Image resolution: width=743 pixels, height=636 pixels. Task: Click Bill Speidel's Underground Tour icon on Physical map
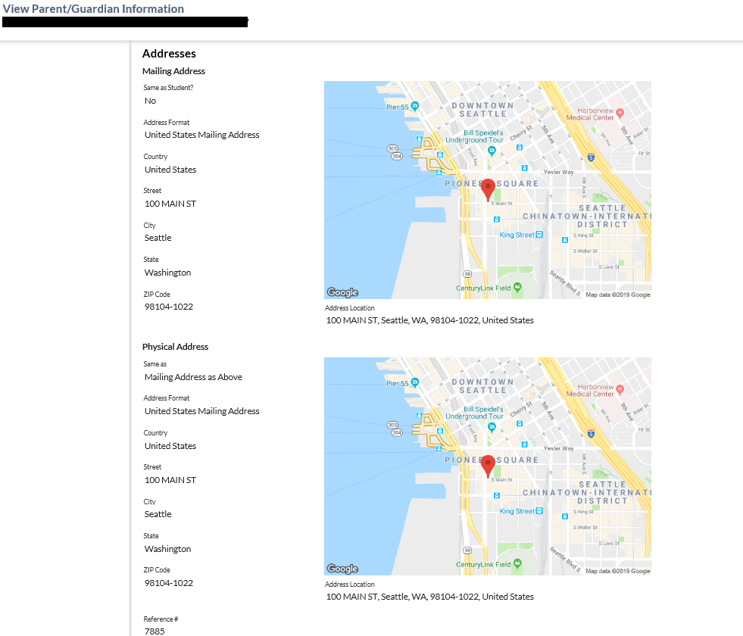(492, 426)
